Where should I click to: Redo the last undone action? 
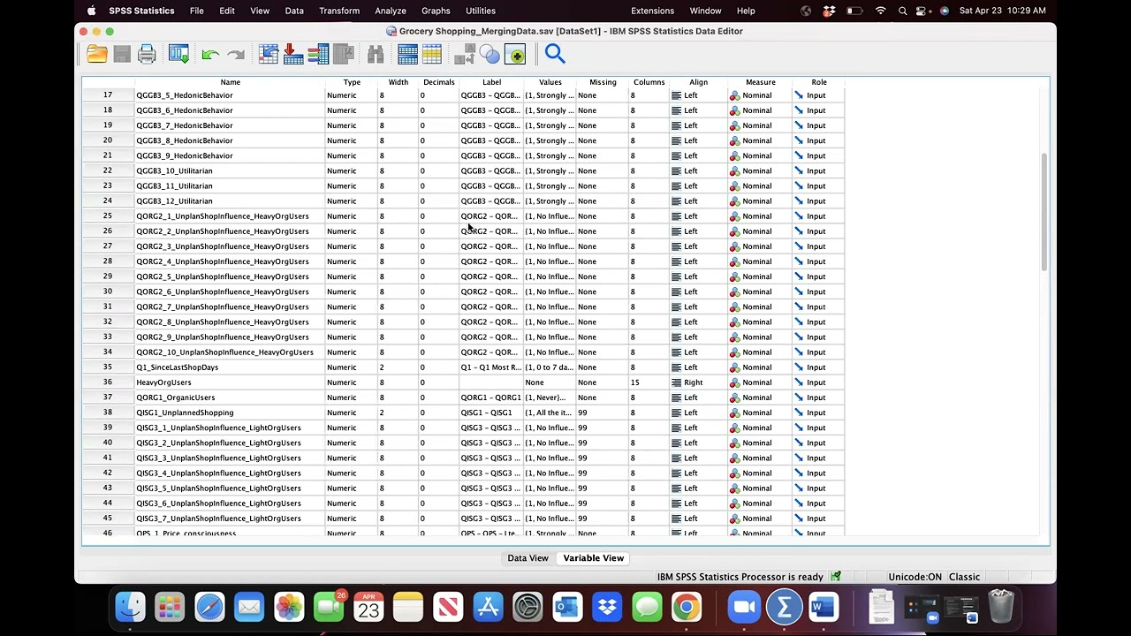point(235,55)
